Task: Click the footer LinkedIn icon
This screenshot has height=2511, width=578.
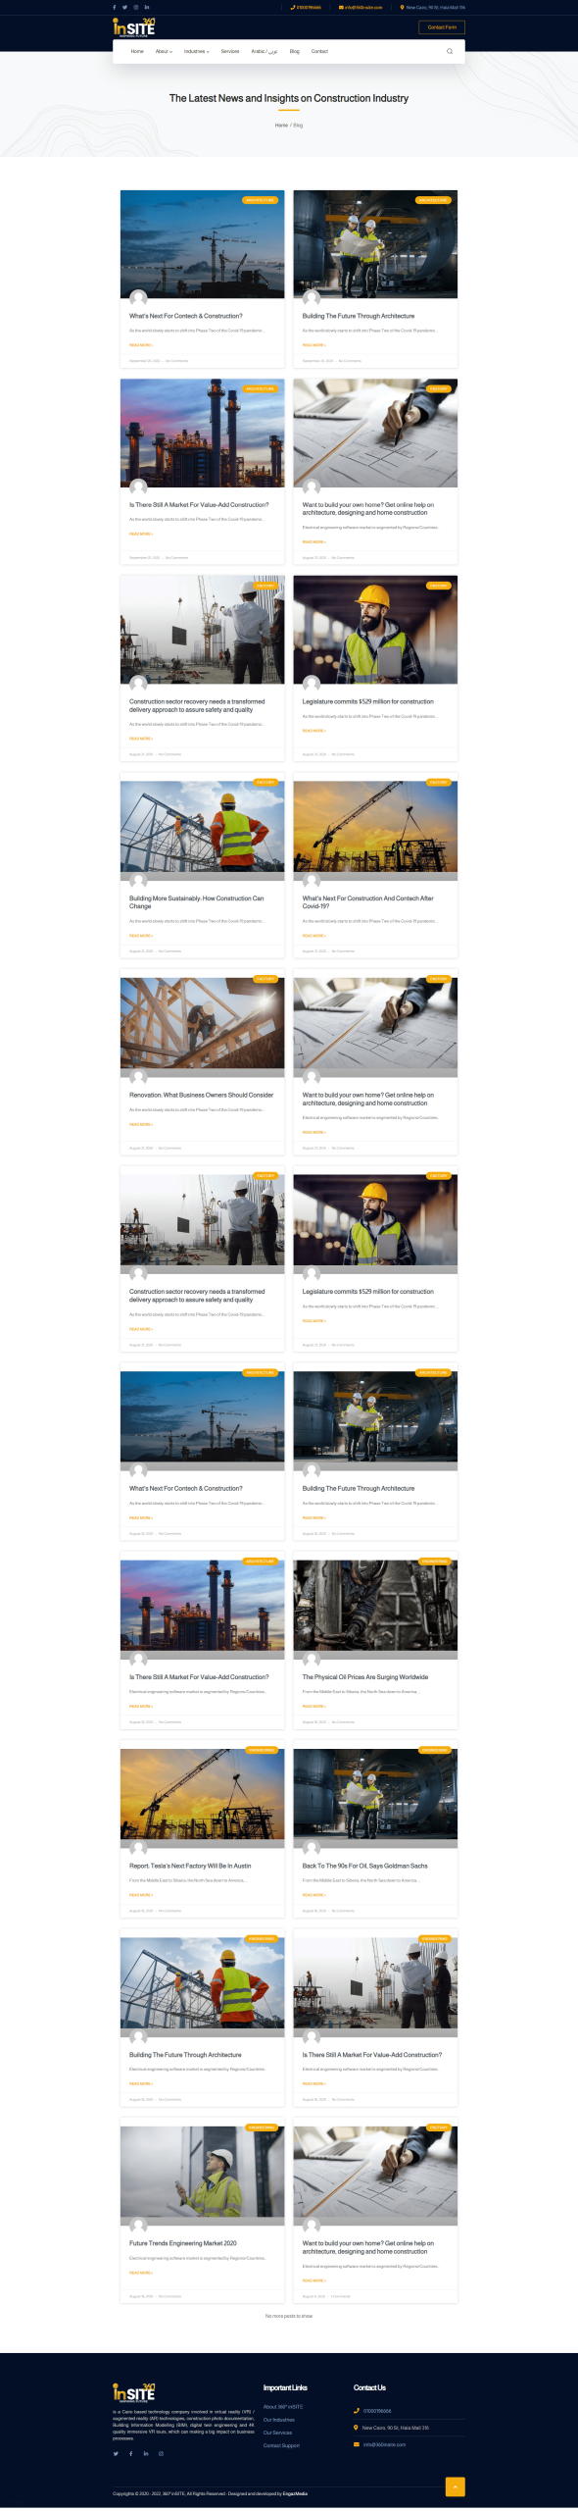Action: [x=146, y=2453]
